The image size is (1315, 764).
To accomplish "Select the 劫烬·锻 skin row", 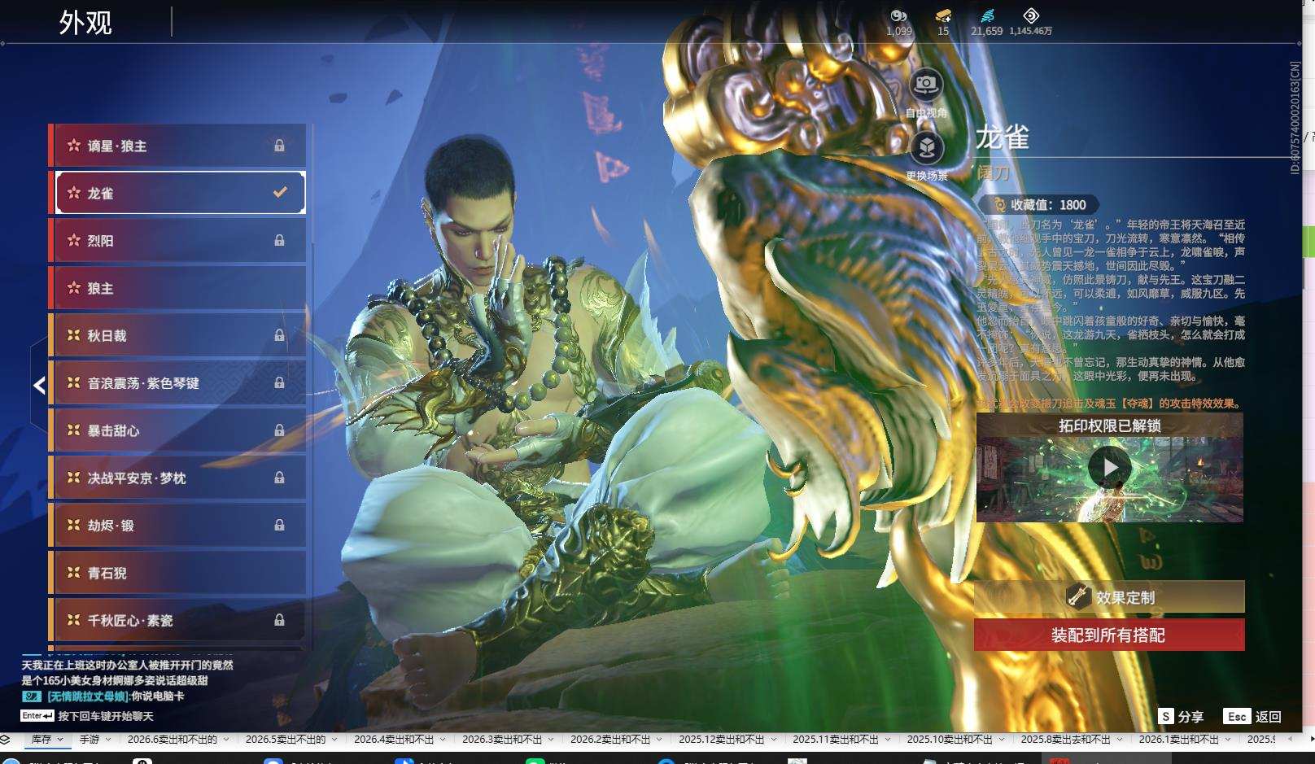I will click(x=178, y=525).
